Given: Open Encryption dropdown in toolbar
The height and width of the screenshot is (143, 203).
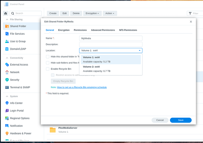Looking at the screenshot, I should tap(92, 13).
